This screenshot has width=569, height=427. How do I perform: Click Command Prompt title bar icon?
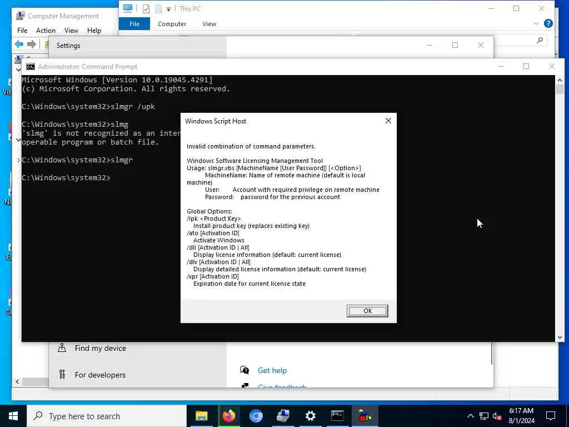point(31,67)
